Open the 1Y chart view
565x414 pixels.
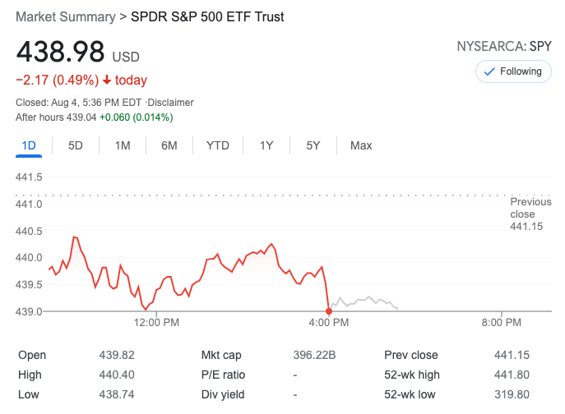[266, 145]
